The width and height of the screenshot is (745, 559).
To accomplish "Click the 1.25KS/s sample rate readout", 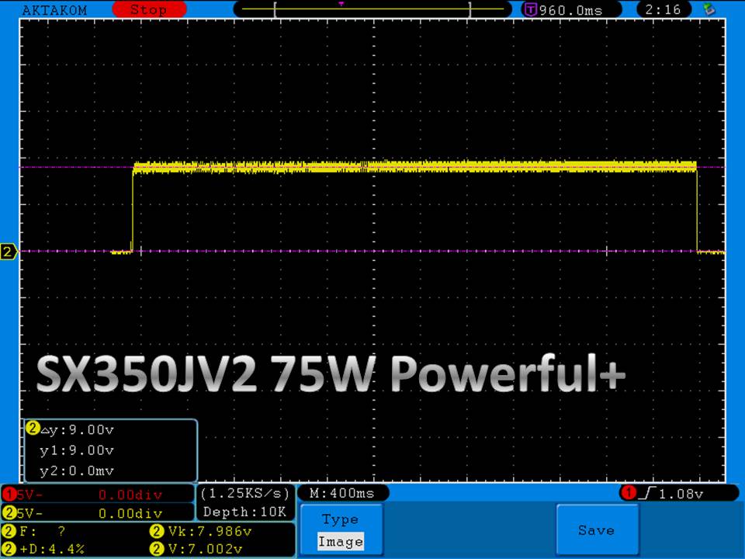I will [x=245, y=493].
